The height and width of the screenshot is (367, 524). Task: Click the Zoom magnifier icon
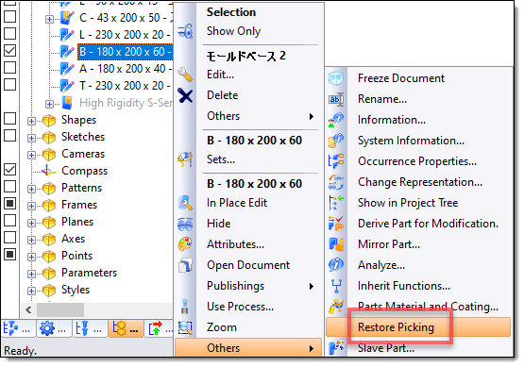click(x=185, y=327)
